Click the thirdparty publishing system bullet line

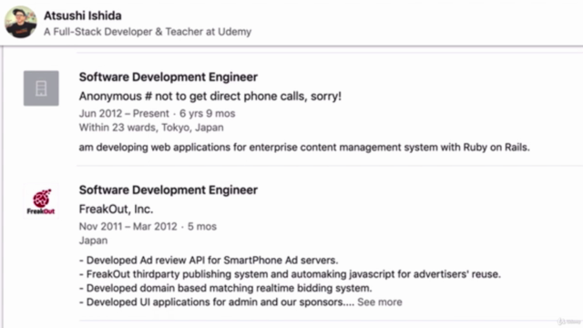click(290, 274)
